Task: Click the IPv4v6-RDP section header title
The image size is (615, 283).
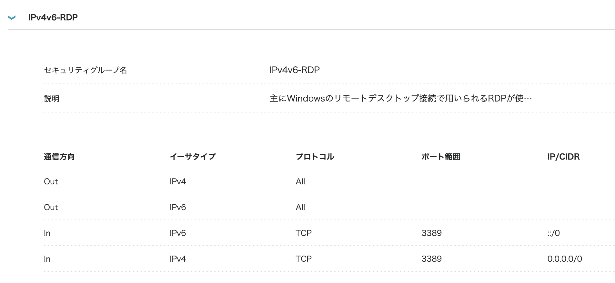Action: click(x=53, y=17)
